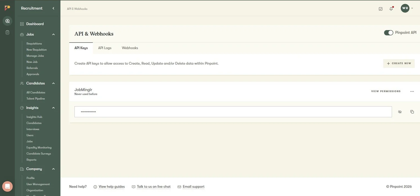Toggle the Pinpoint API switch
Screen dimensions: 420x196
389,33
